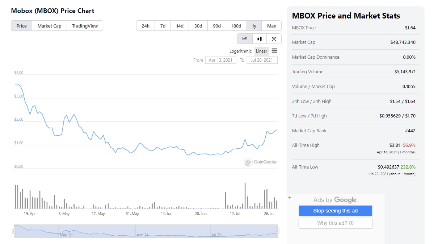Click Stop seeing this ad button
This screenshot has width=438, height=244.
pyautogui.click(x=335, y=211)
